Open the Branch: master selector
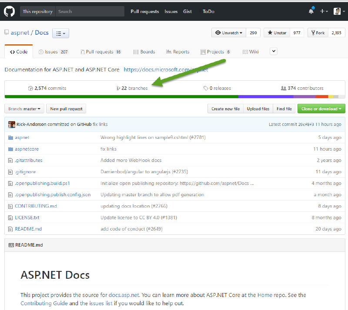This screenshot has width=348, height=310. click(24, 109)
